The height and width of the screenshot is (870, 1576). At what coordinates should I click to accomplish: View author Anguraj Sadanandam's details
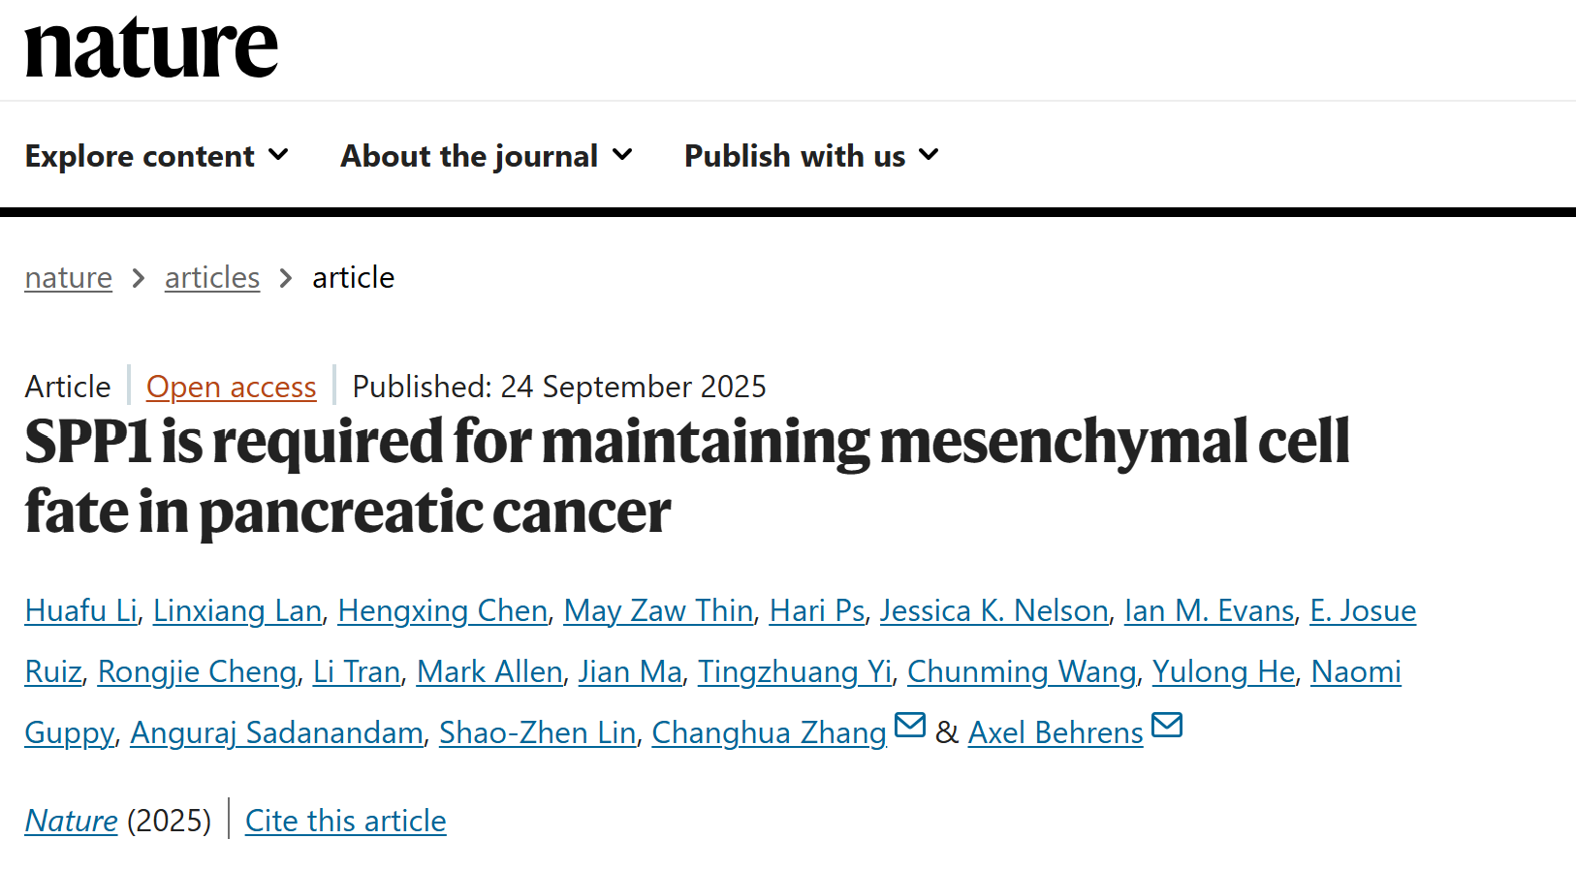pyautogui.click(x=276, y=732)
